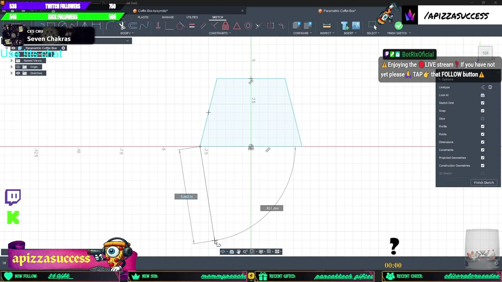Toggle visibility of Sketches folder
This screenshot has width=502, height=282.
(18, 73)
